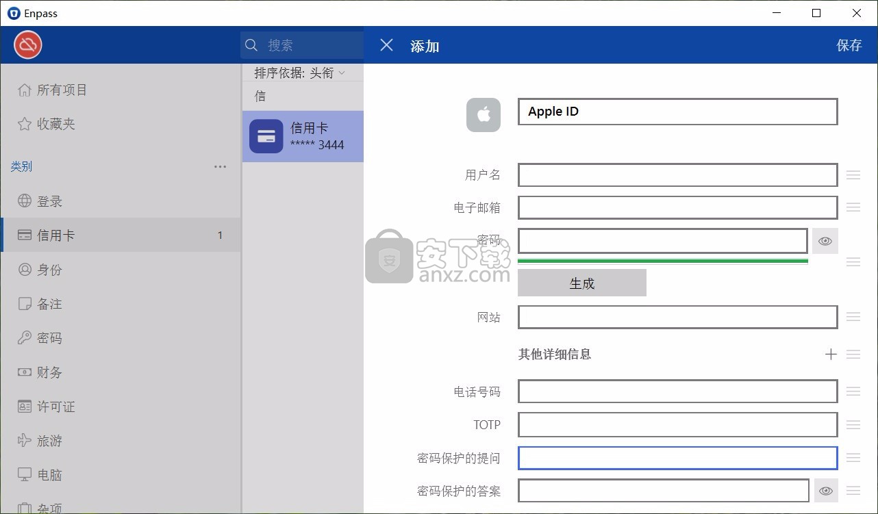
Task: Open the 排序依据: 头衔 sort dropdown
Action: [300, 73]
